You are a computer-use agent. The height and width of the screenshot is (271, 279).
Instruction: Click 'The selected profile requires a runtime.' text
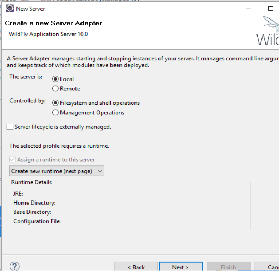pos(59,146)
